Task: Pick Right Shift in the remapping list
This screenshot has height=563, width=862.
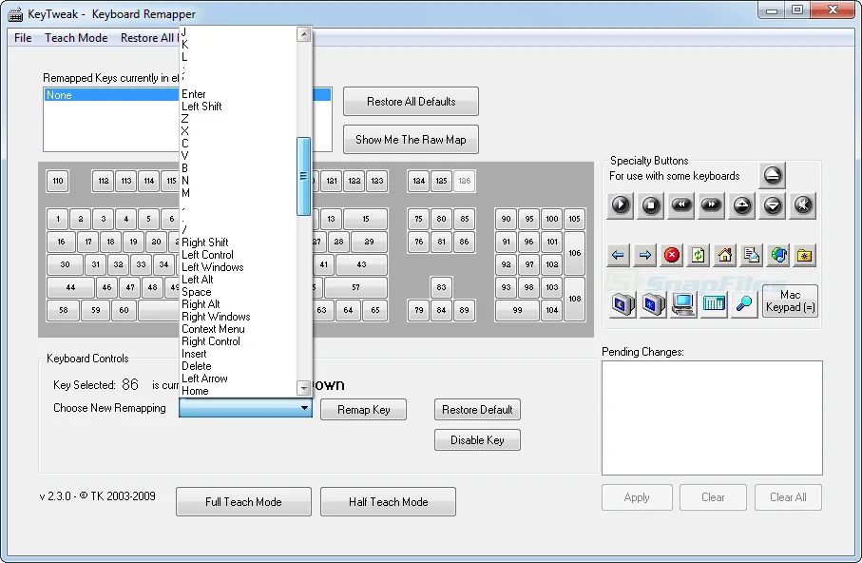Action: tap(239, 243)
